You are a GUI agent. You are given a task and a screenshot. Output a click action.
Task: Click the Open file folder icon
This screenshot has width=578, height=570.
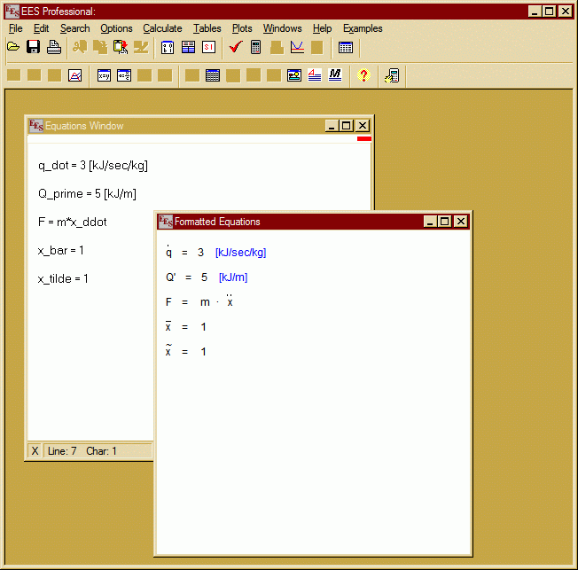coord(12,48)
